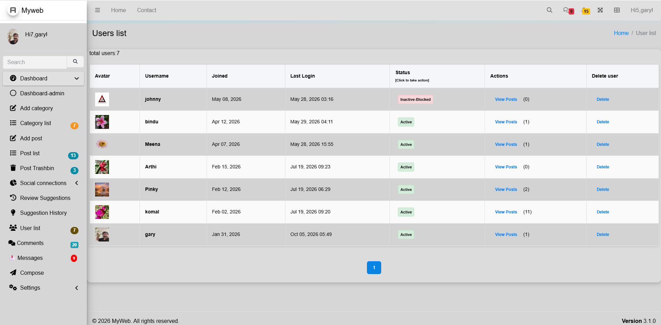Open Add post in sidebar

pos(43,138)
